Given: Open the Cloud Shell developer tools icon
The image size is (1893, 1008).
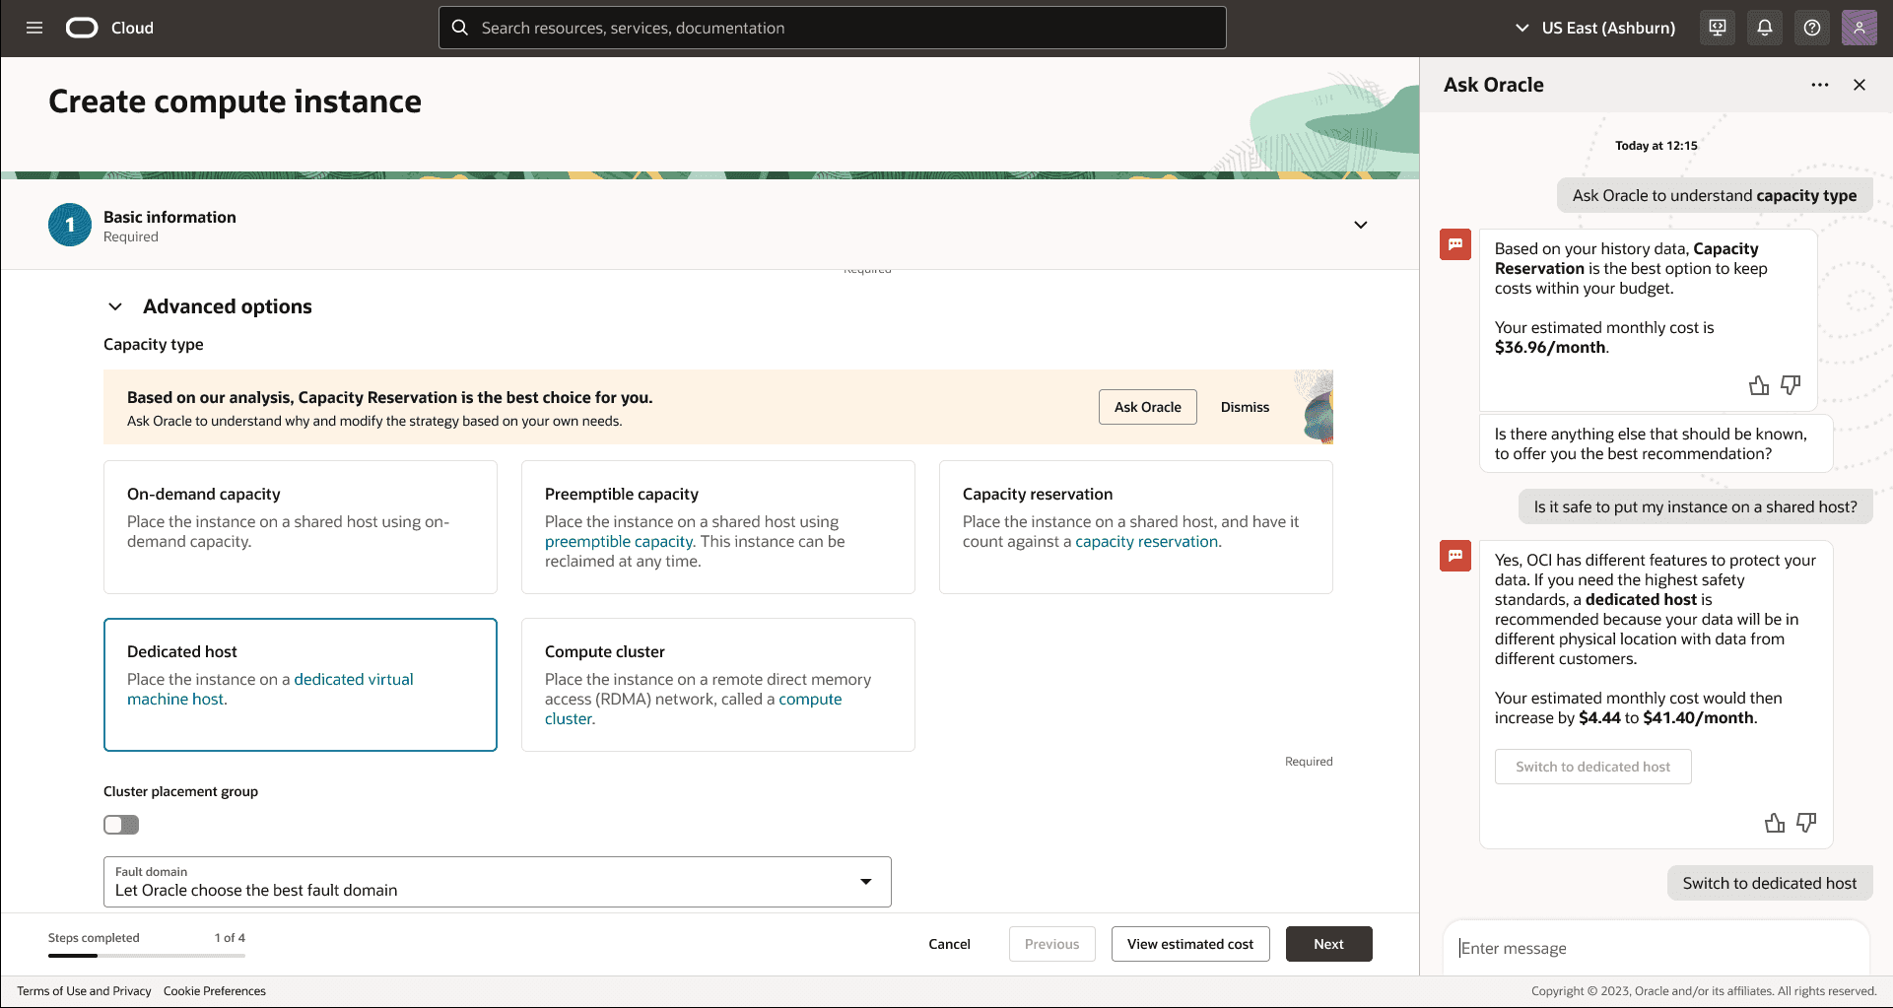Looking at the screenshot, I should (x=1718, y=28).
